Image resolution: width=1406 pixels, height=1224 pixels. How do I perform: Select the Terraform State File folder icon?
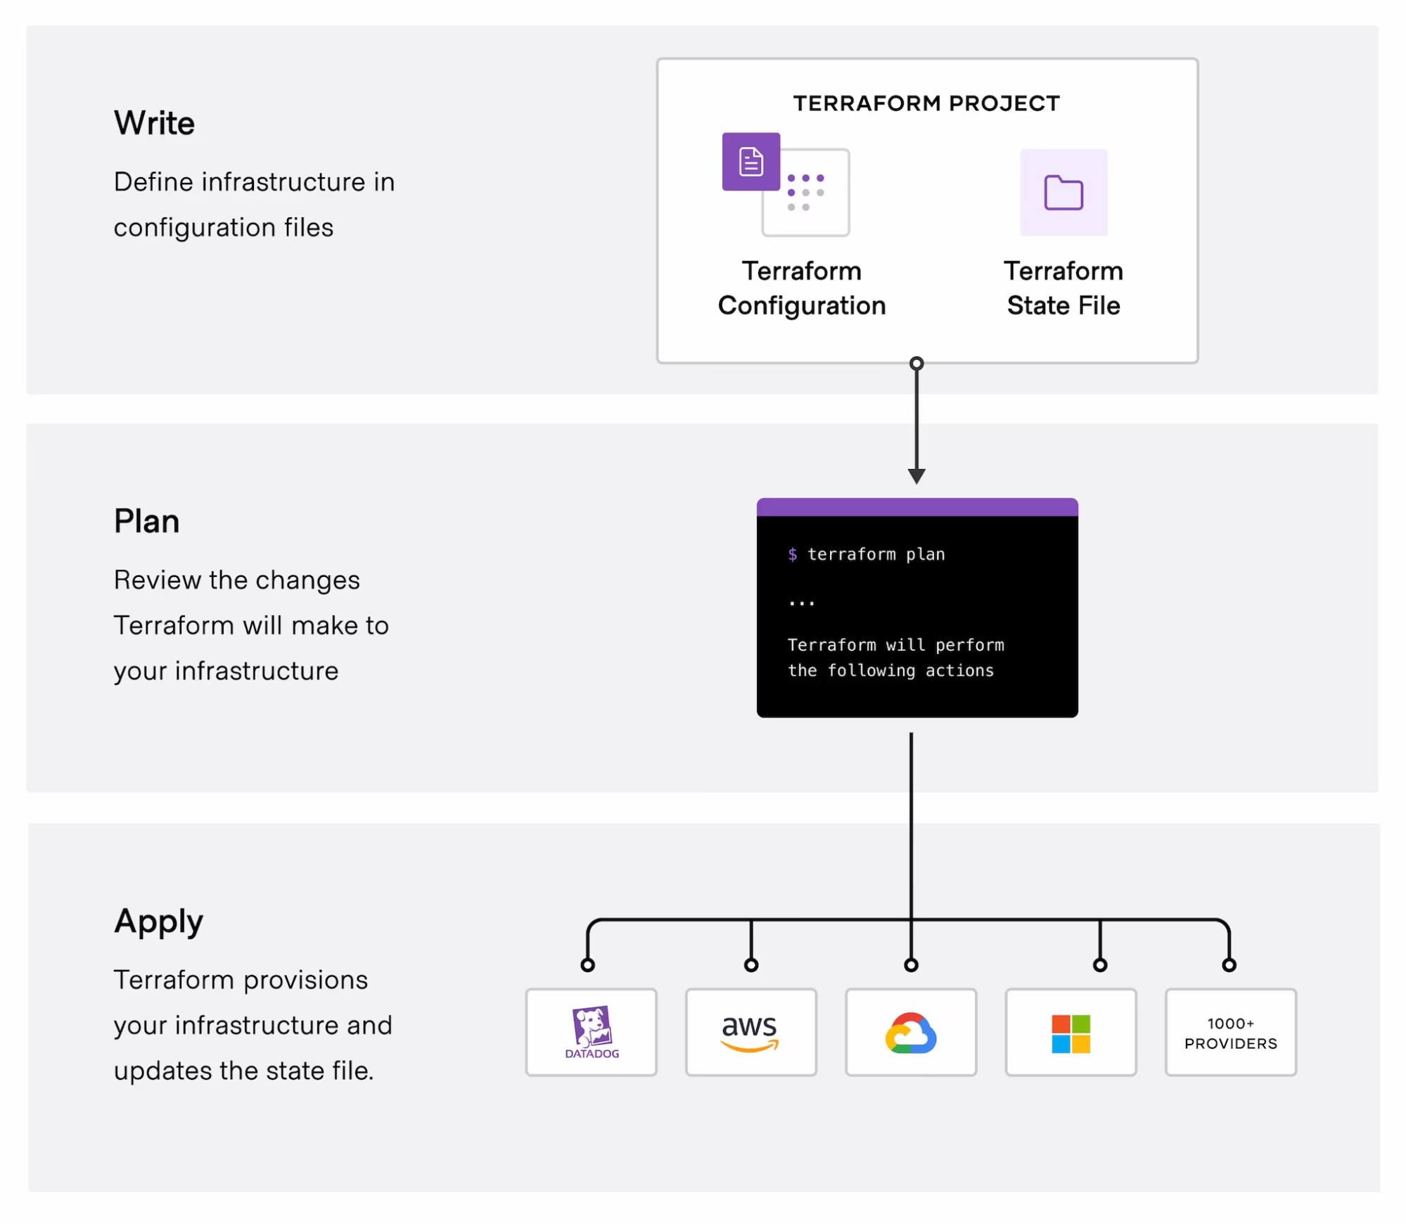click(1063, 192)
